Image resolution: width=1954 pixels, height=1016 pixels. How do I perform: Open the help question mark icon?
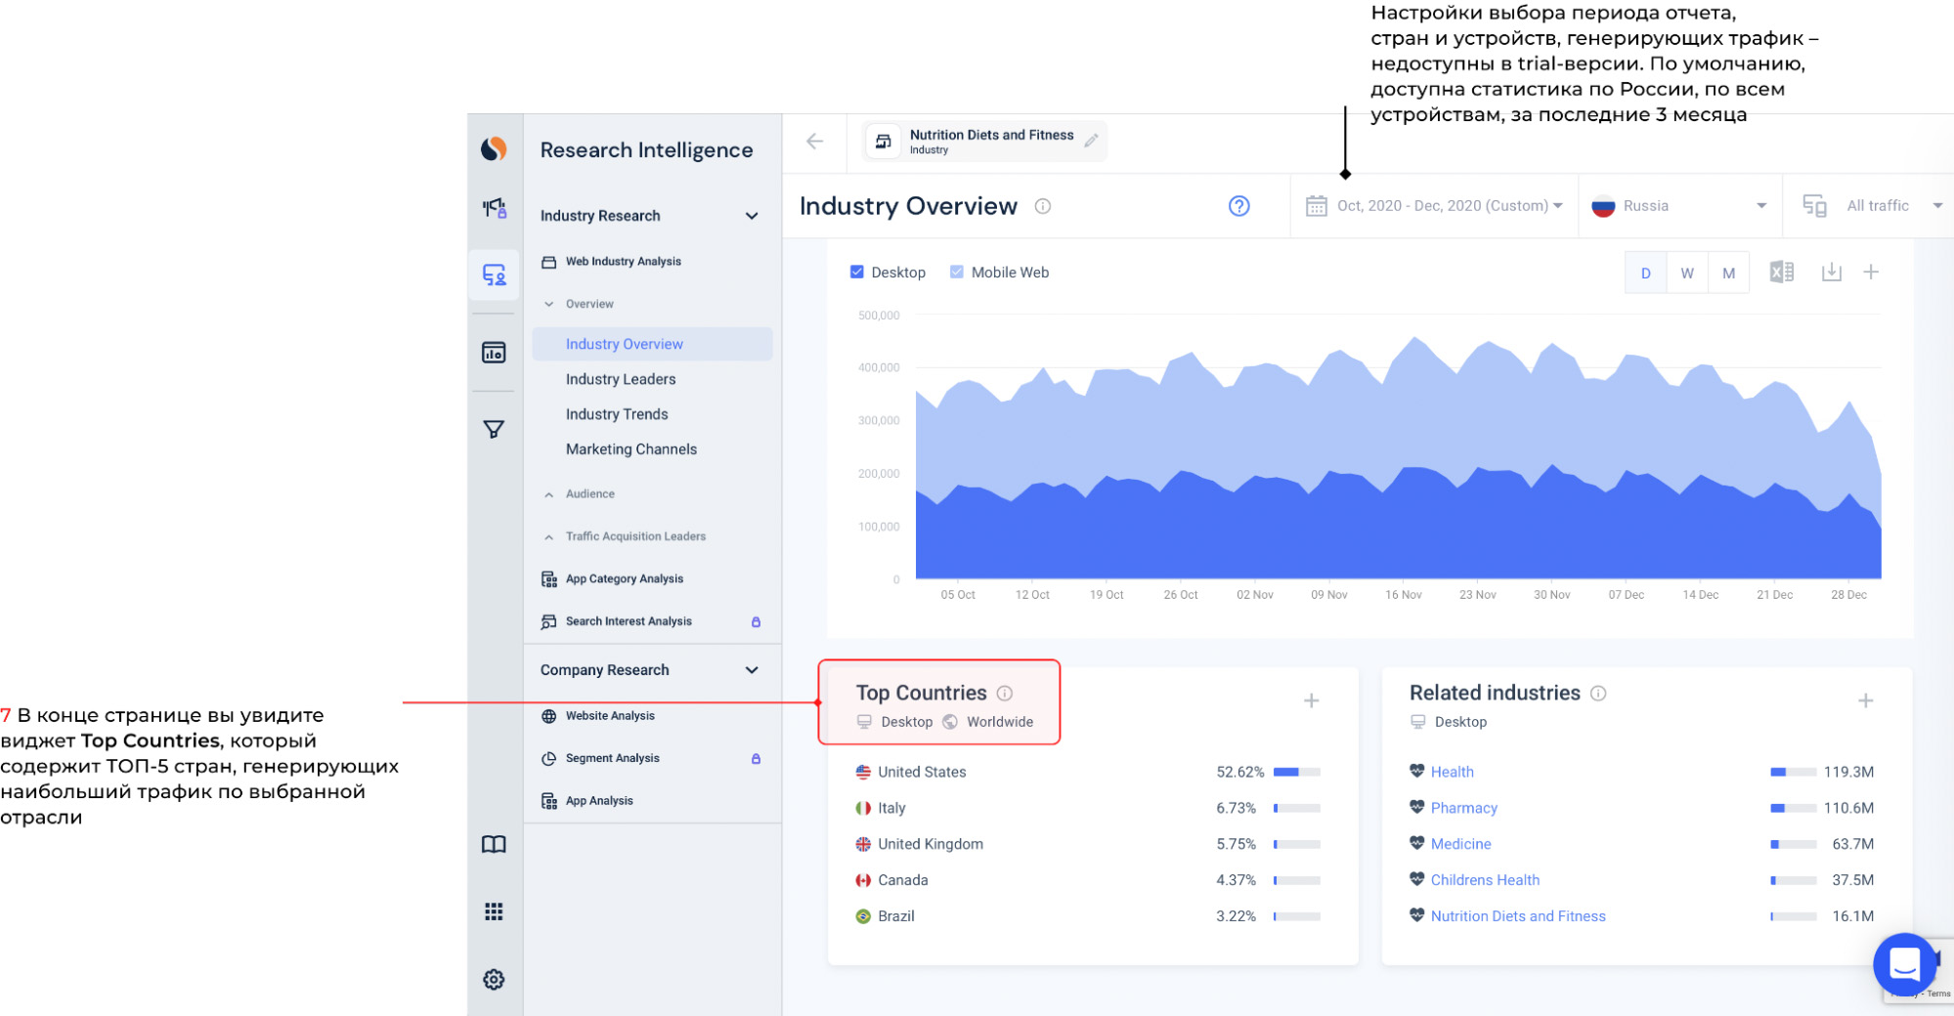click(x=1239, y=206)
